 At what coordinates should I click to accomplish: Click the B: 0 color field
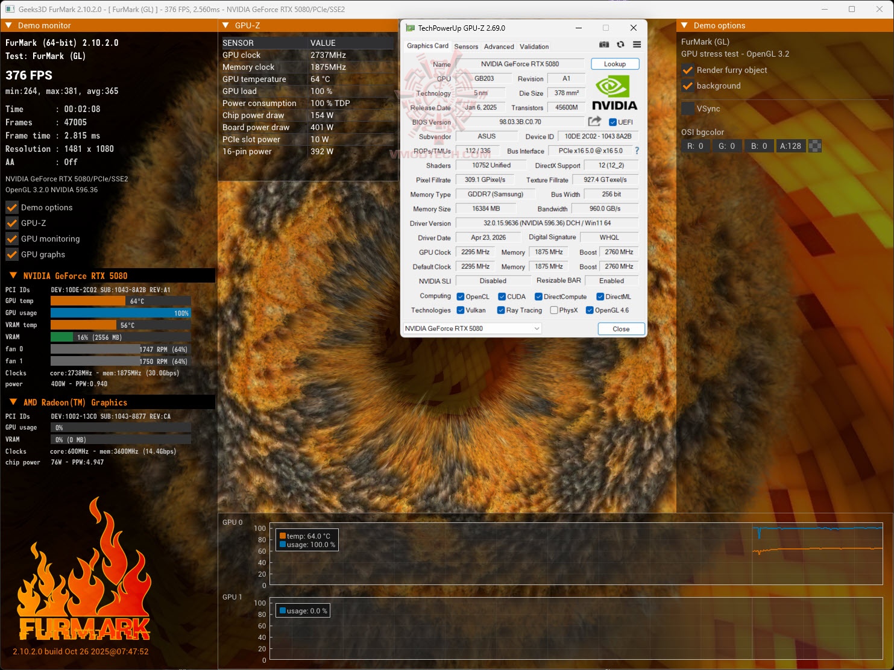pyautogui.click(x=759, y=146)
